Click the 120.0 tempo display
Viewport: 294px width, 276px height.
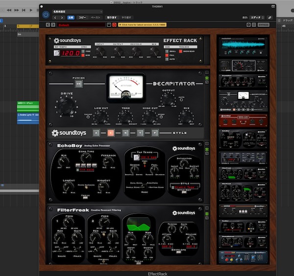(70, 53)
